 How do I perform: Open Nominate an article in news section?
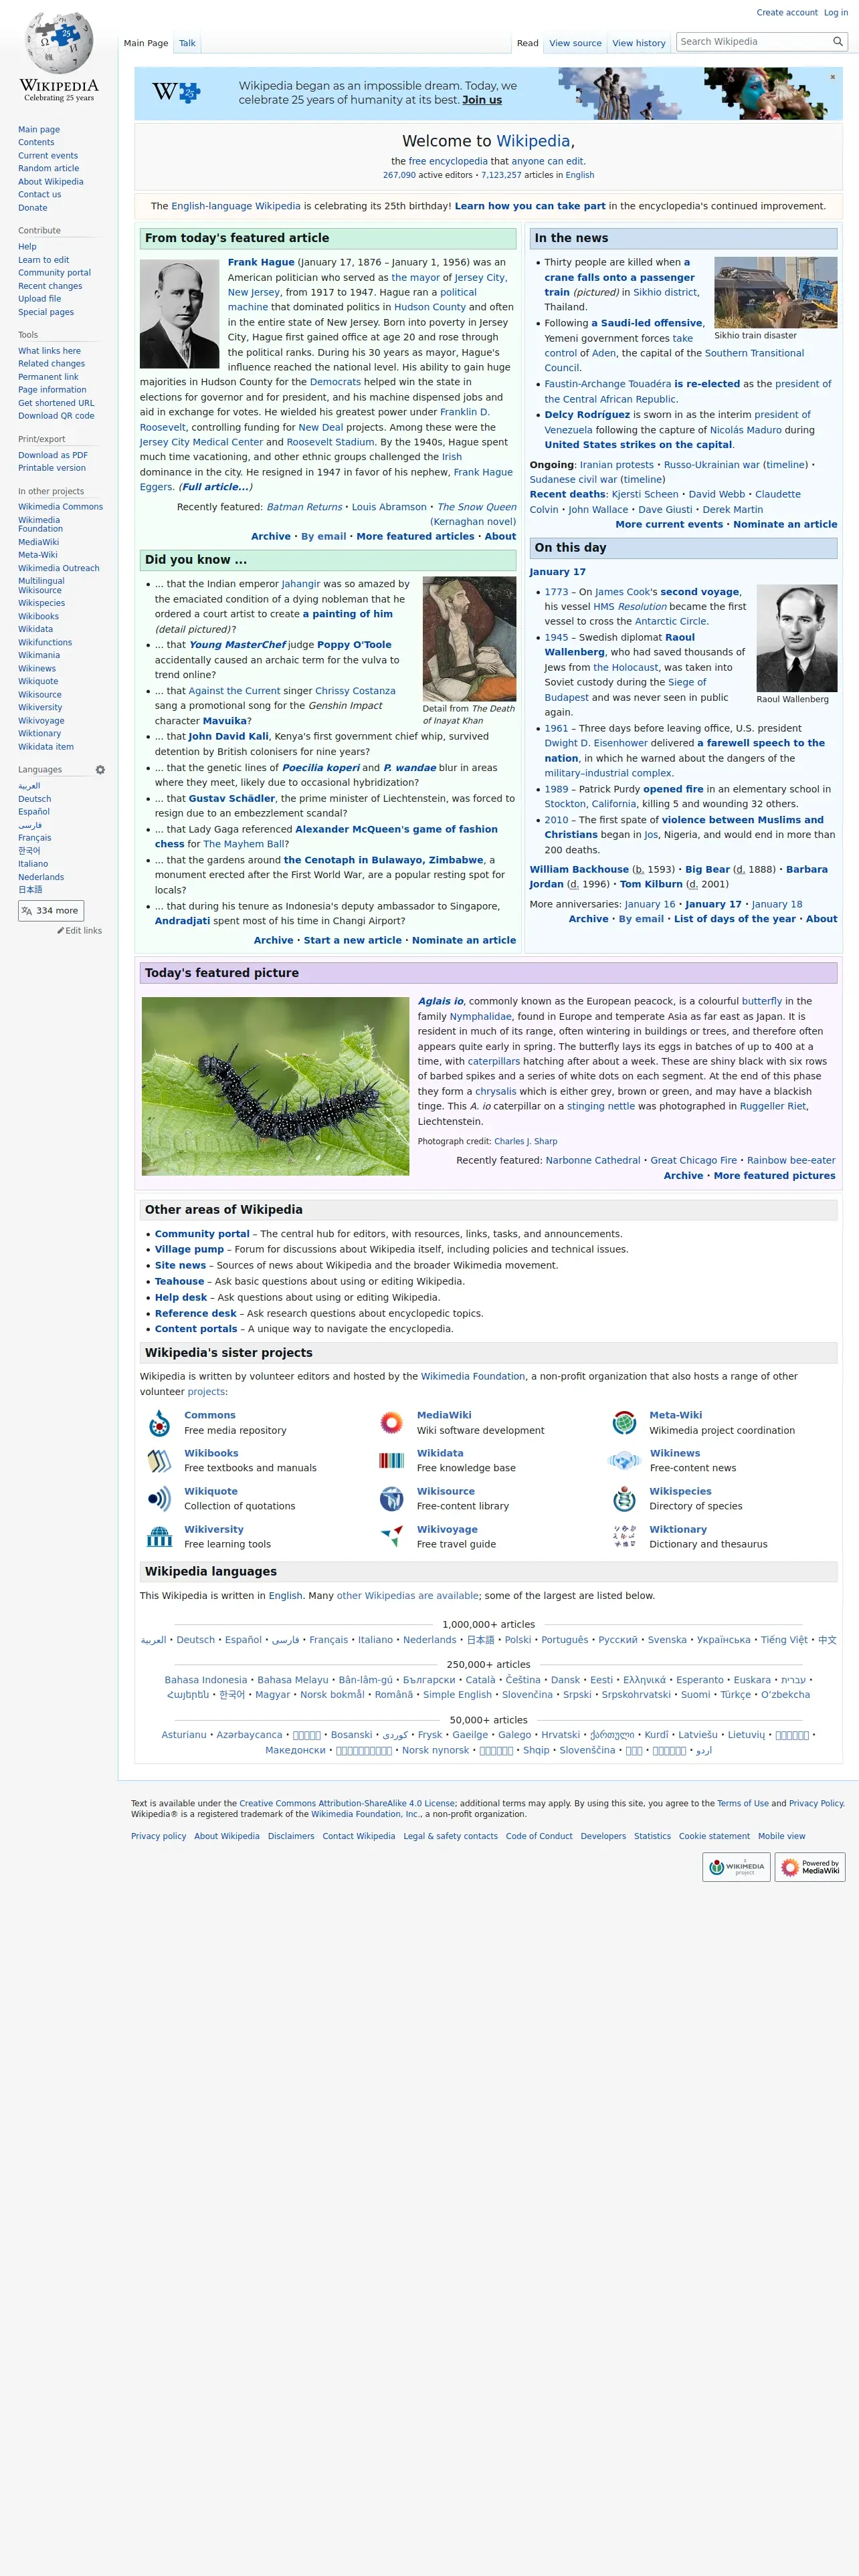pyautogui.click(x=785, y=524)
